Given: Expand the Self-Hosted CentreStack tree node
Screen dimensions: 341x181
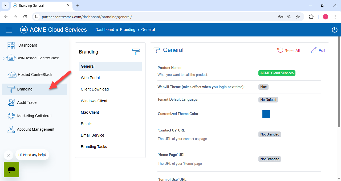Looking at the screenshot, I should [x=3, y=59].
